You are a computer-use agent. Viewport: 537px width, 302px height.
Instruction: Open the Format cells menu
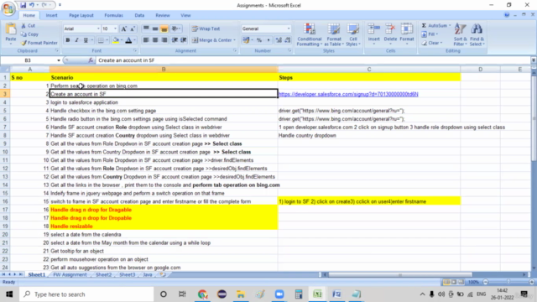click(x=407, y=34)
